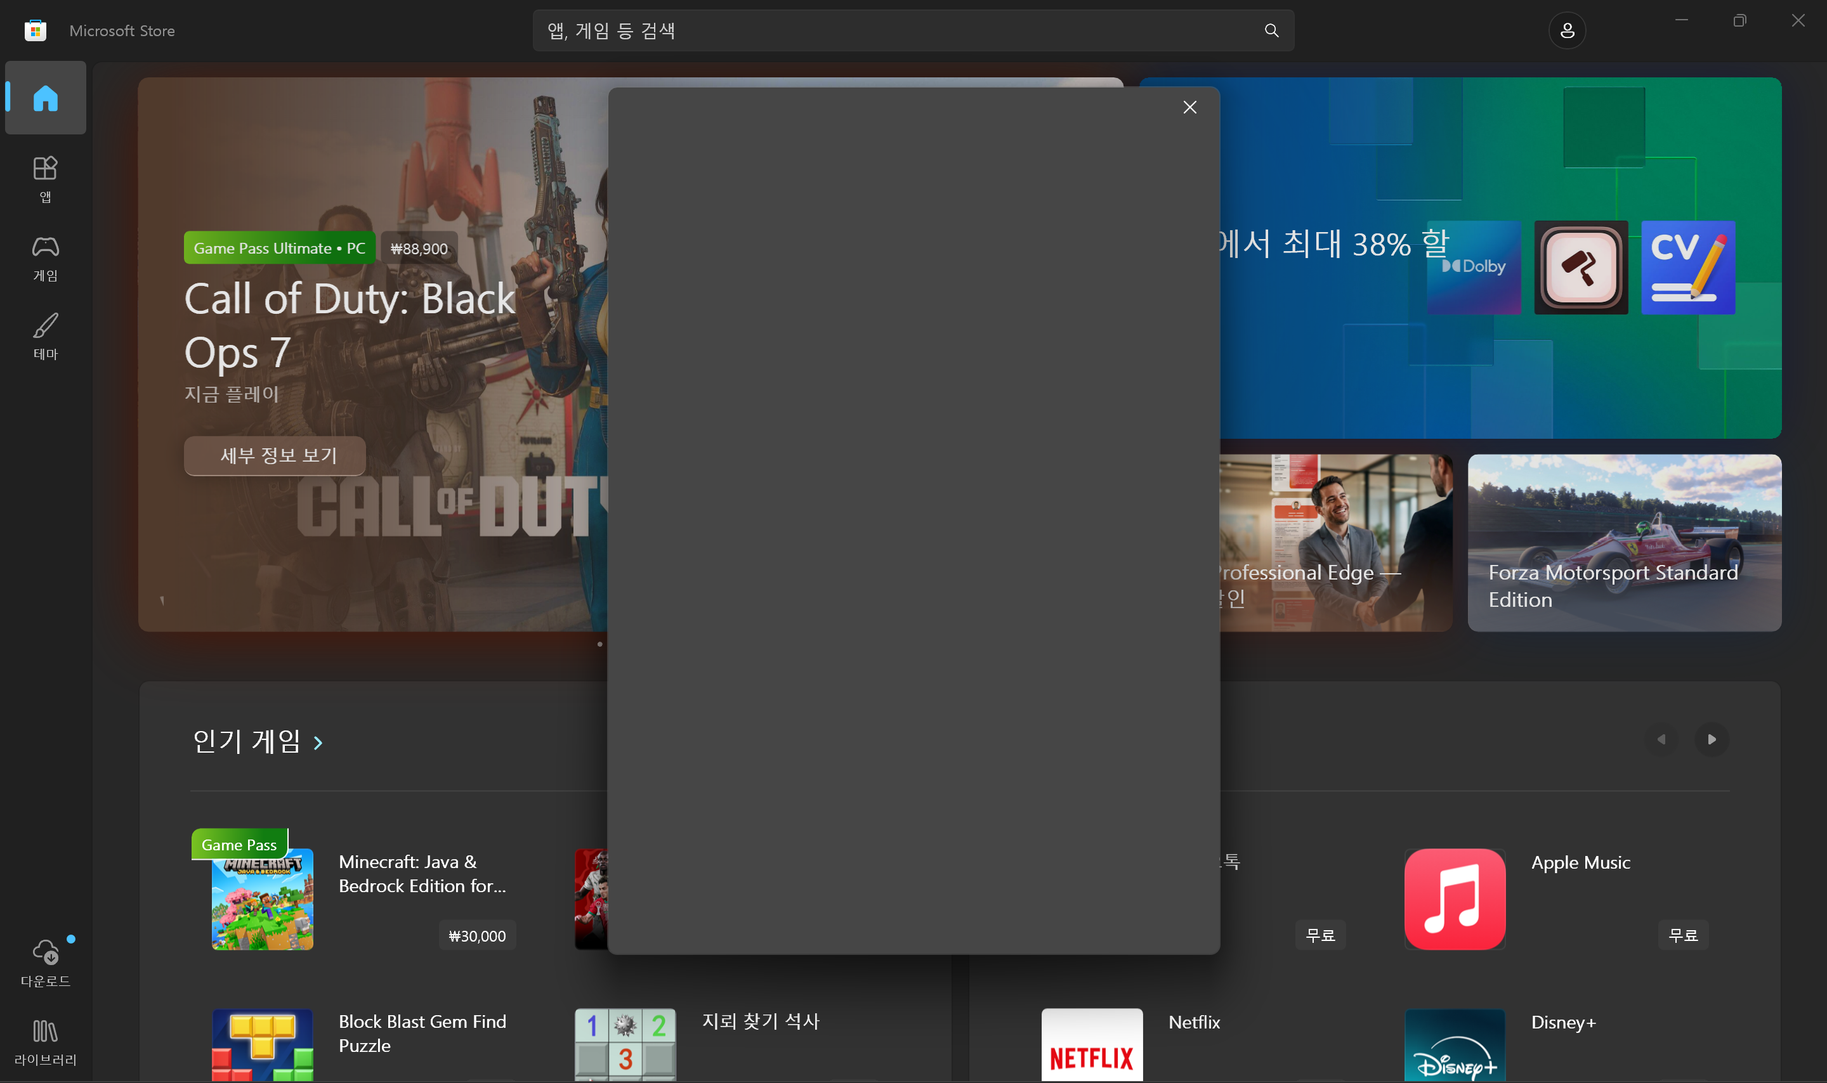Click the ₩88,900 price tag
Screen dimensions: 1827x1083
pyautogui.click(x=420, y=249)
